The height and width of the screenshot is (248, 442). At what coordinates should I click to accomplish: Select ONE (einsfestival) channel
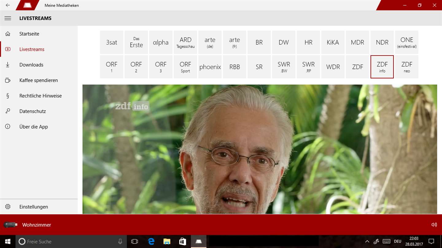407,42
